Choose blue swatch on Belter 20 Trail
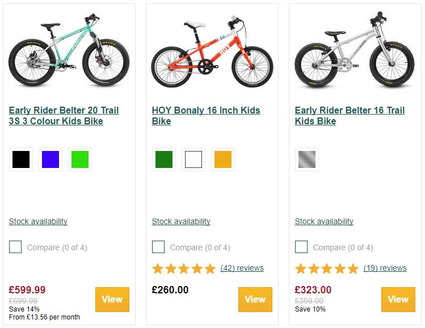 click(51, 160)
